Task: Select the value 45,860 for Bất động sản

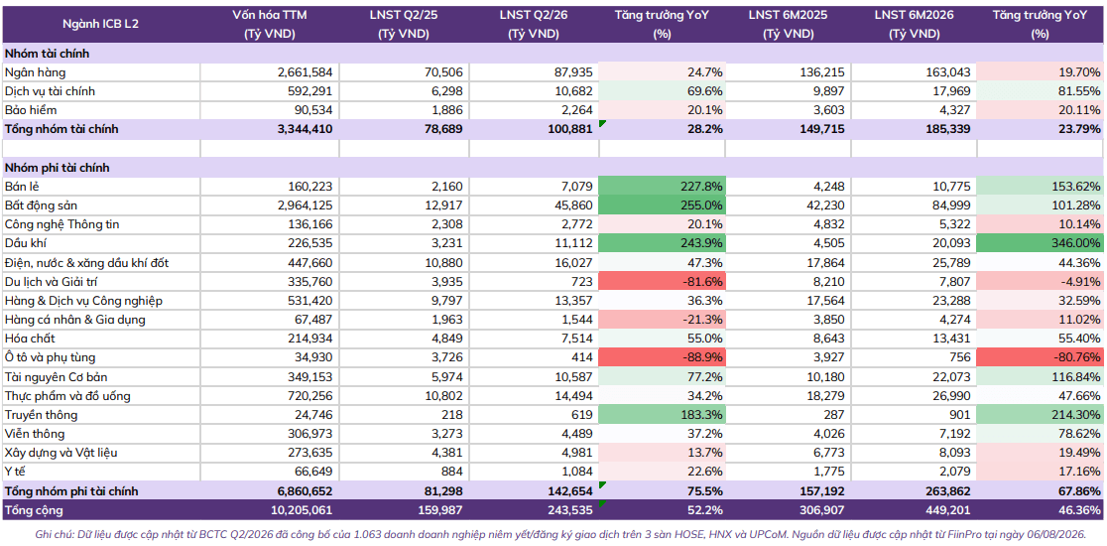Action: (574, 205)
